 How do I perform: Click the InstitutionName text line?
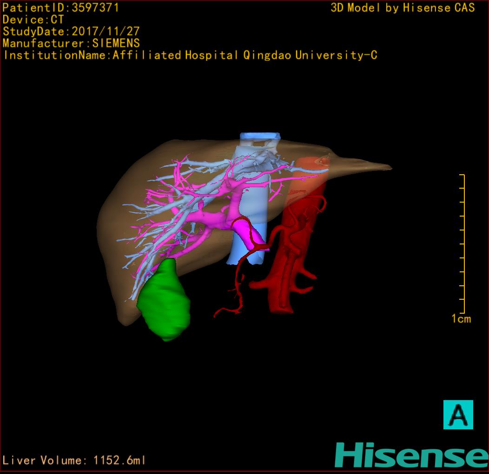(x=191, y=55)
